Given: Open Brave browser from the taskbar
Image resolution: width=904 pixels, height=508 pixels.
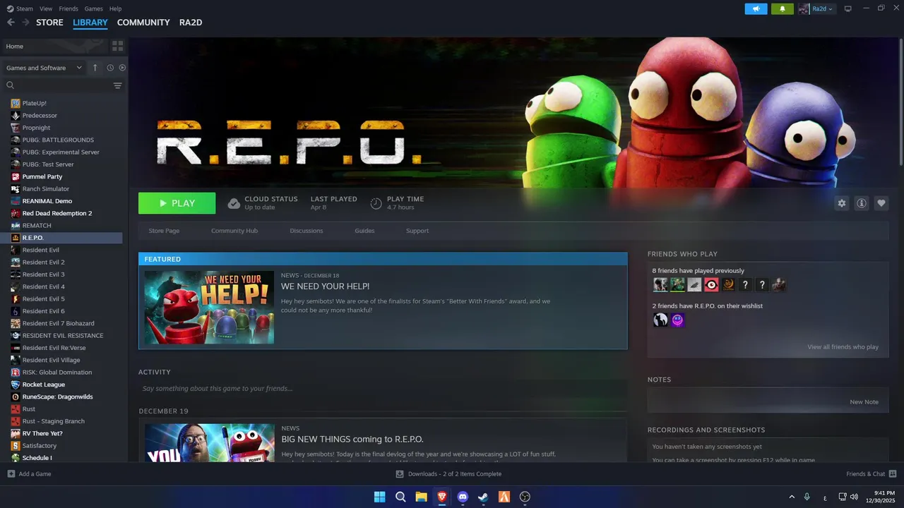Looking at the screenshot, I should [442, 497].
